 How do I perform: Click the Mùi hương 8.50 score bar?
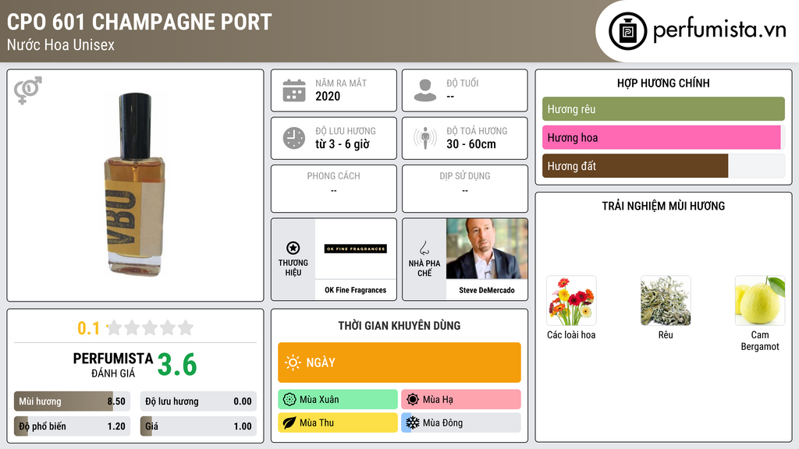tap(73, 401)
